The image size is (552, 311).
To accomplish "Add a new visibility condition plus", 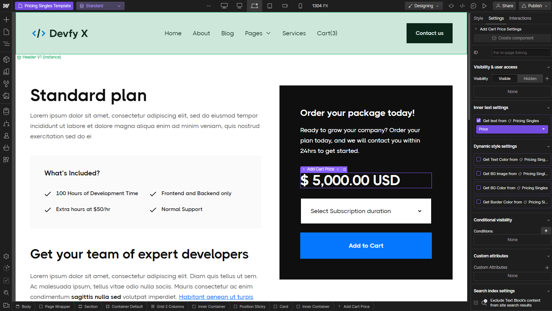I will 546,231.
